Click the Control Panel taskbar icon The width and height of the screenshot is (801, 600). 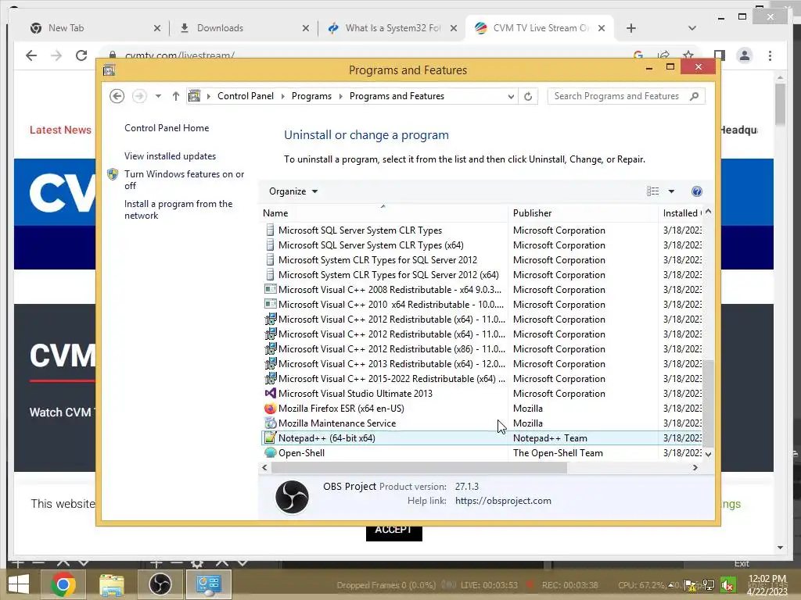point(208,584)
